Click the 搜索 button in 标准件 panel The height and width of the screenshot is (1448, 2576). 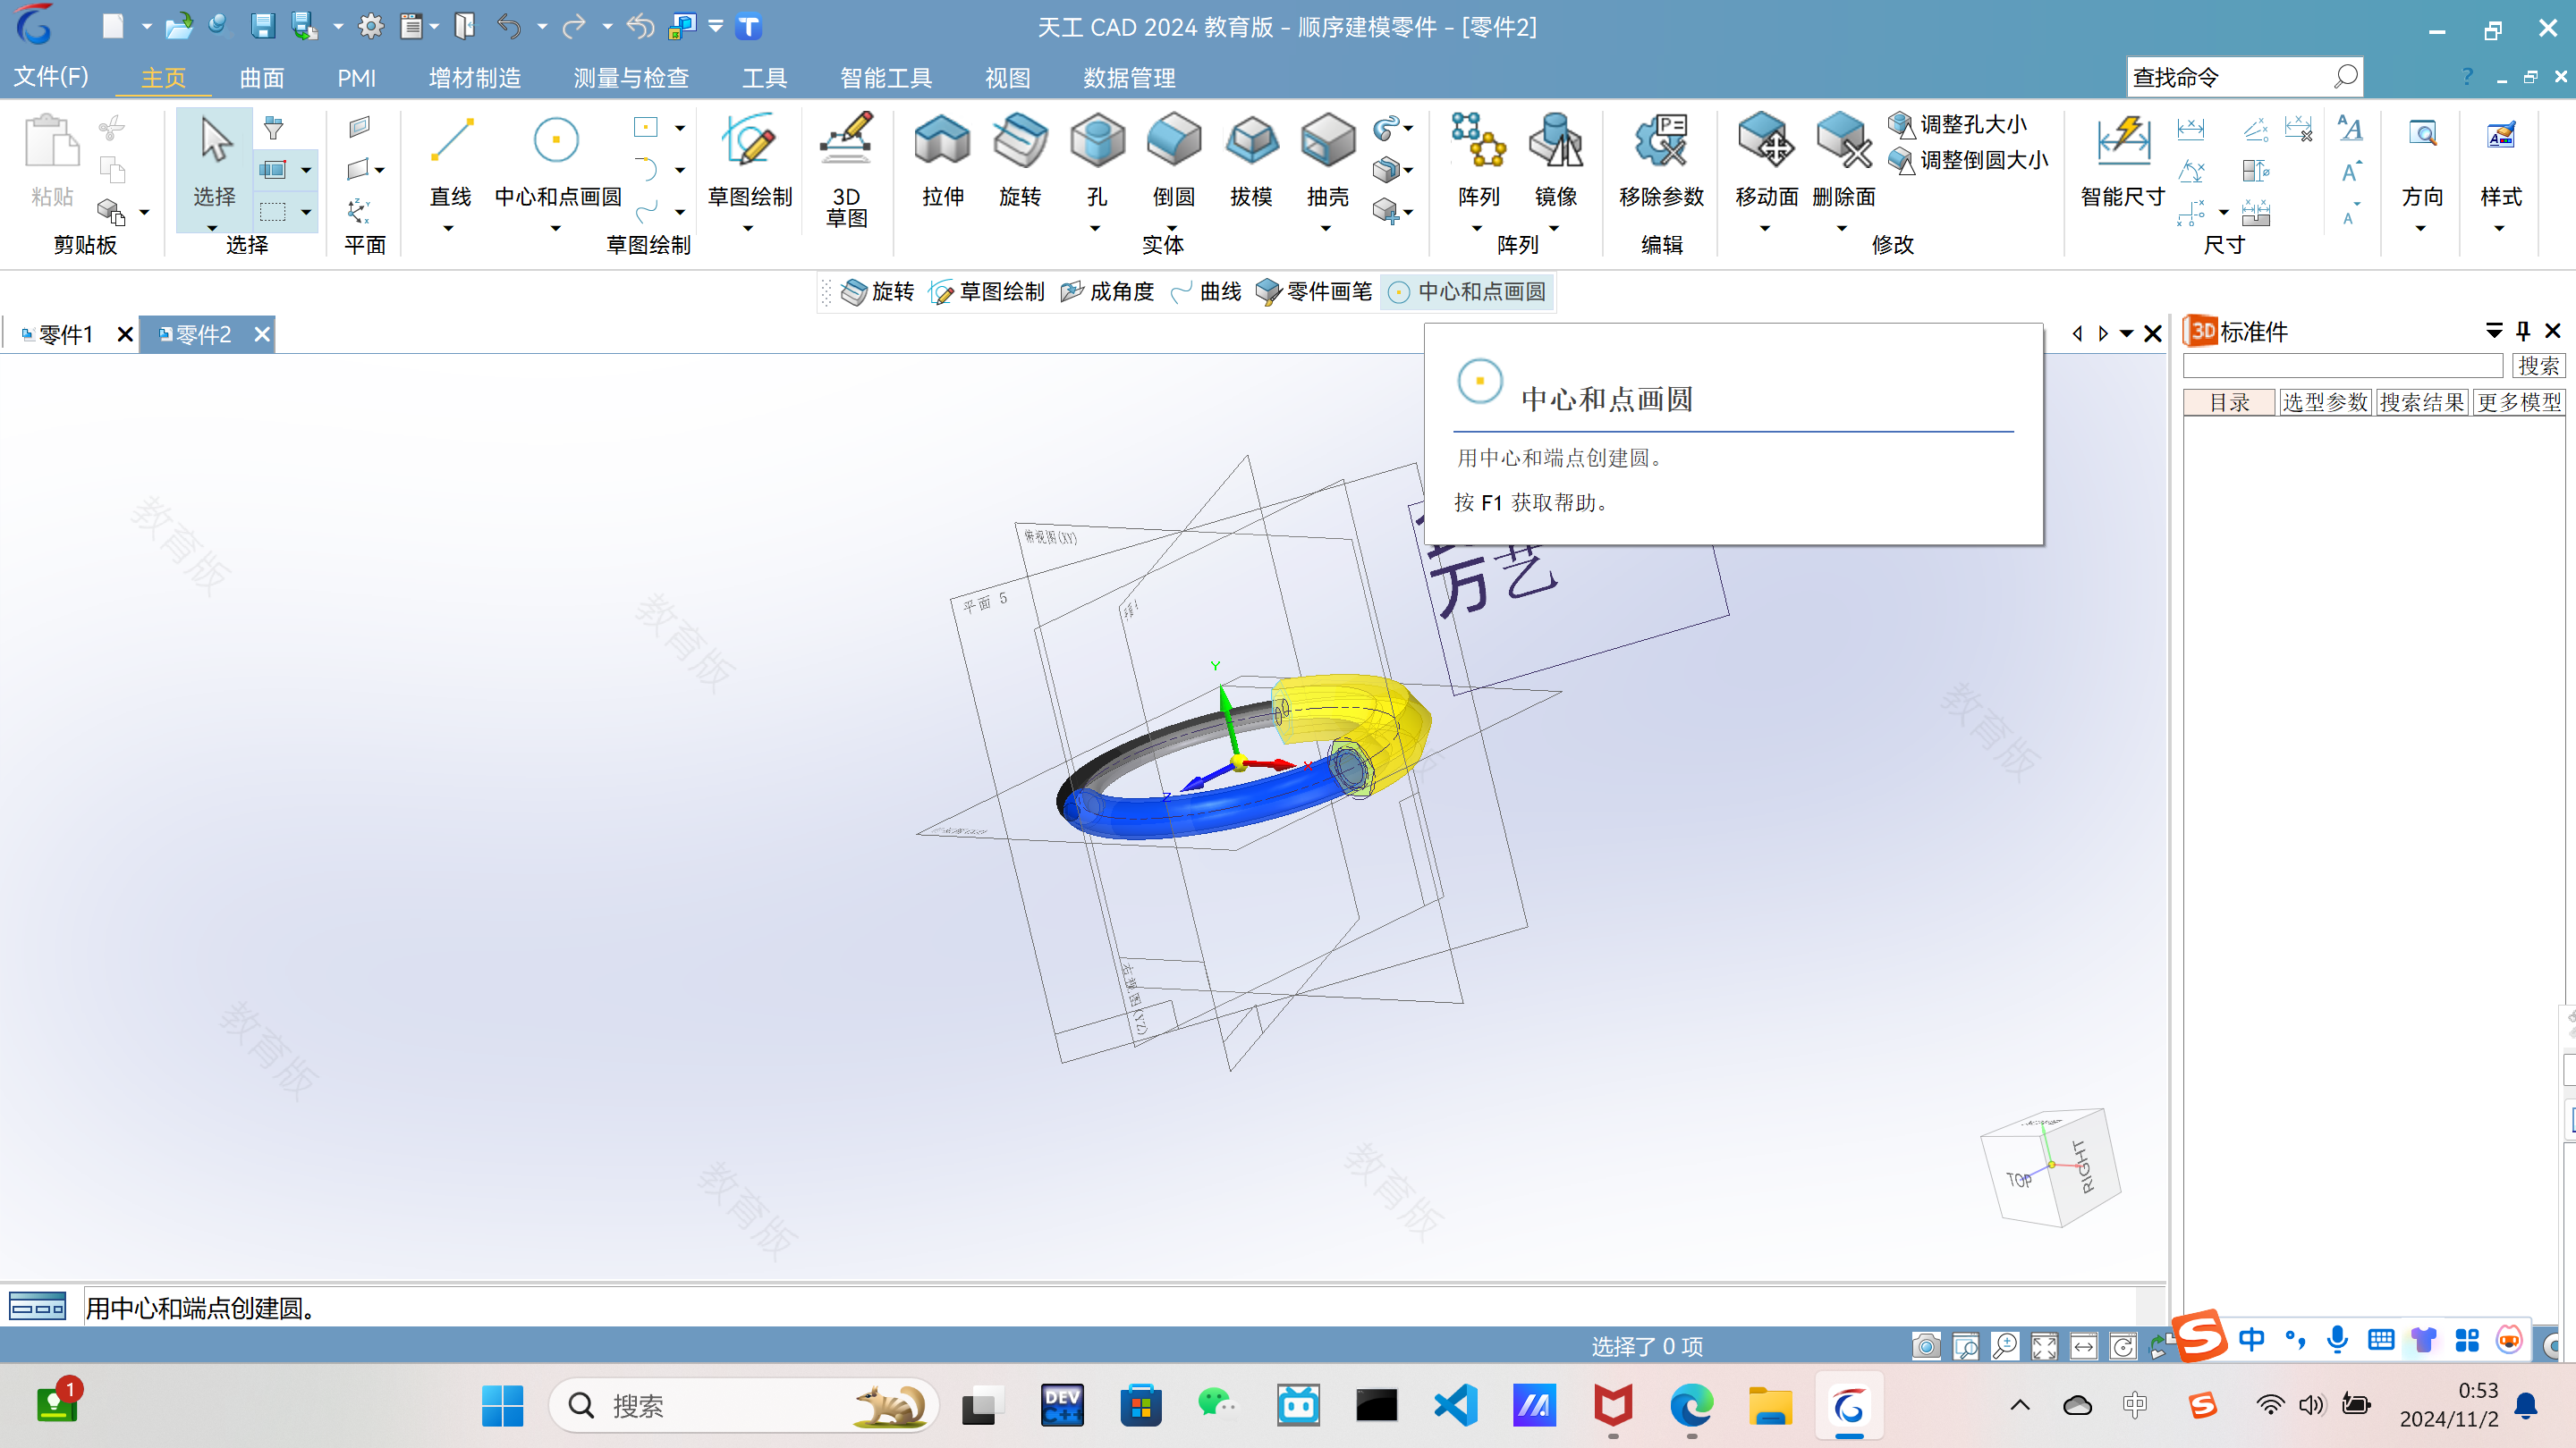pos(2538,366)
